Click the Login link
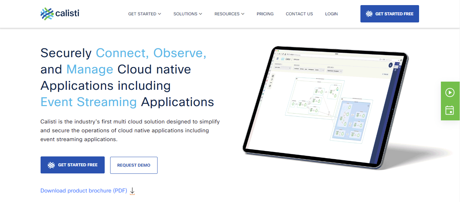 tap(331, 14)
